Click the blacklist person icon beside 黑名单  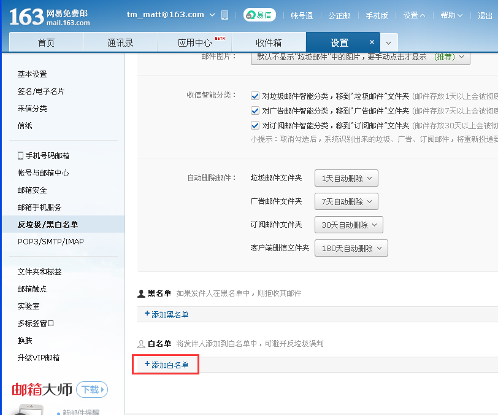click(141, 293)
